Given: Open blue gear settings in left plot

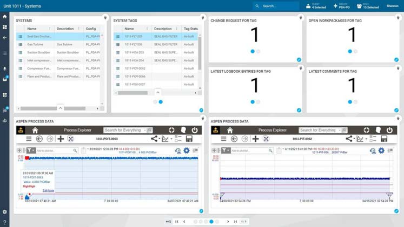Looking at the screenshot, I should point(187,150).
